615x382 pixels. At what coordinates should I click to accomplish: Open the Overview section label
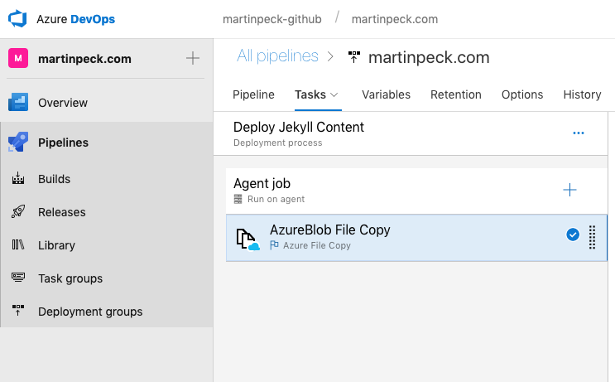click(63, 103)
